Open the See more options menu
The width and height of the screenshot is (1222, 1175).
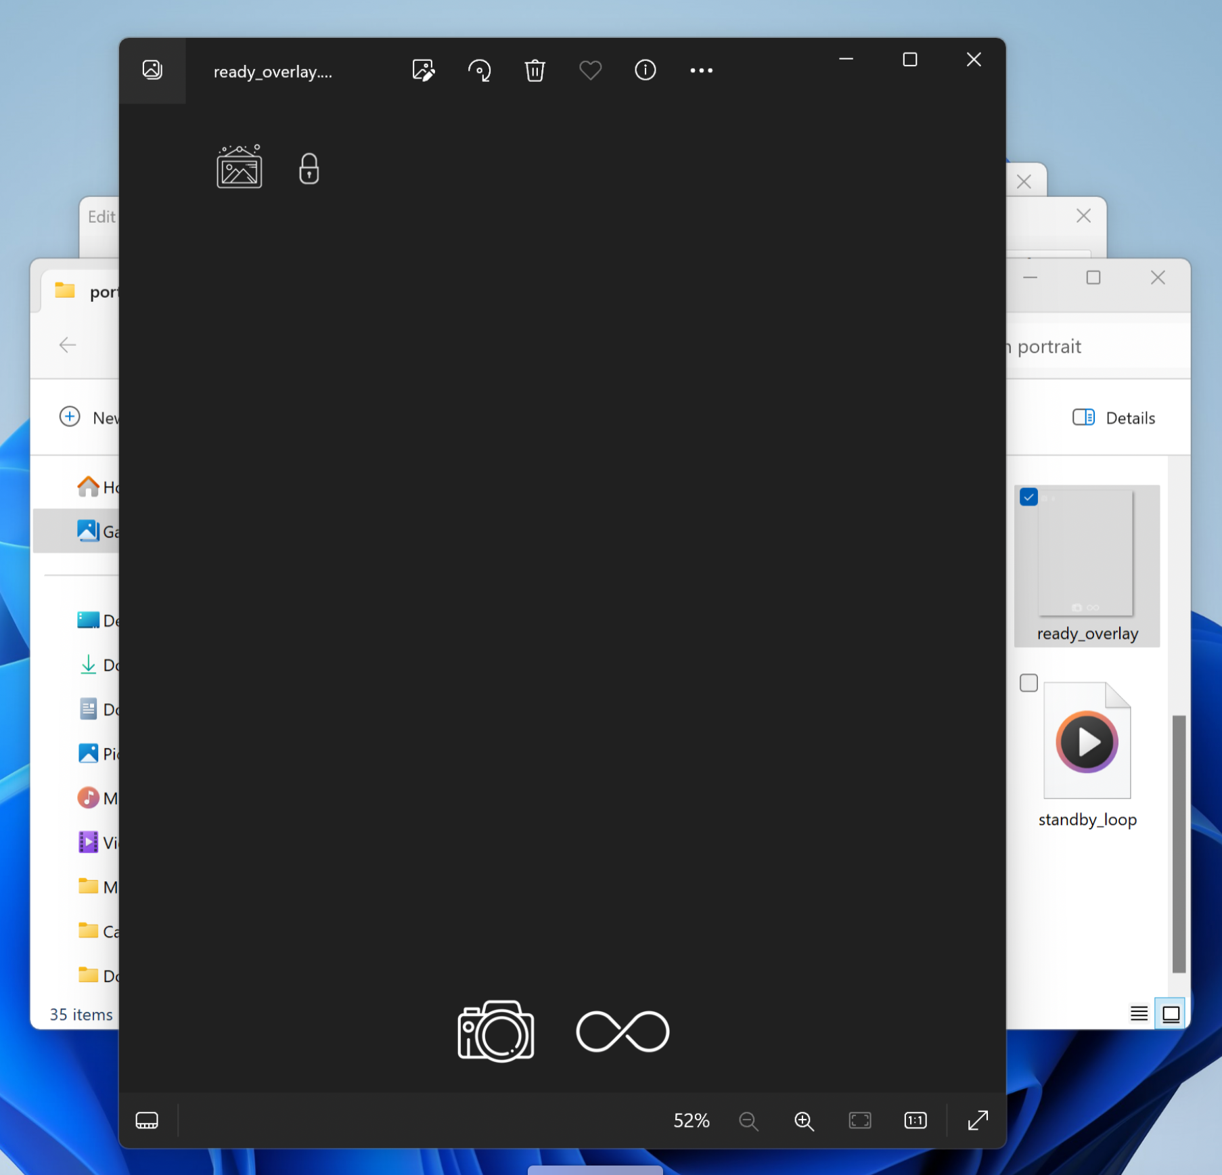point(701,70)
